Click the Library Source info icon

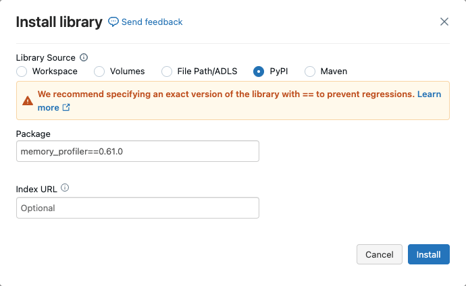[x=84, y=58]
